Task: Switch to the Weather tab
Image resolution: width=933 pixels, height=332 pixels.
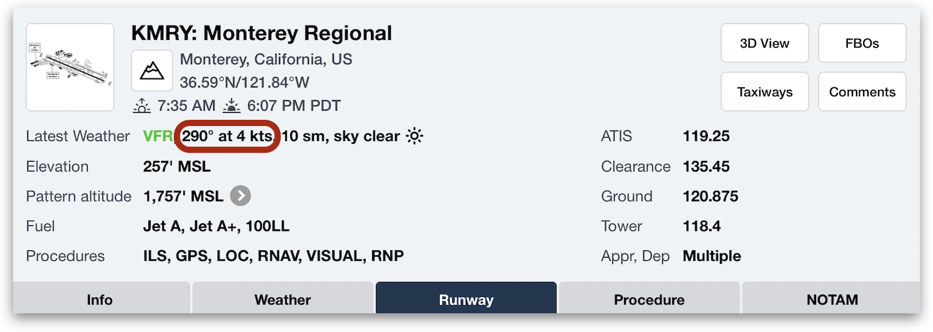Action: point(283,299)
